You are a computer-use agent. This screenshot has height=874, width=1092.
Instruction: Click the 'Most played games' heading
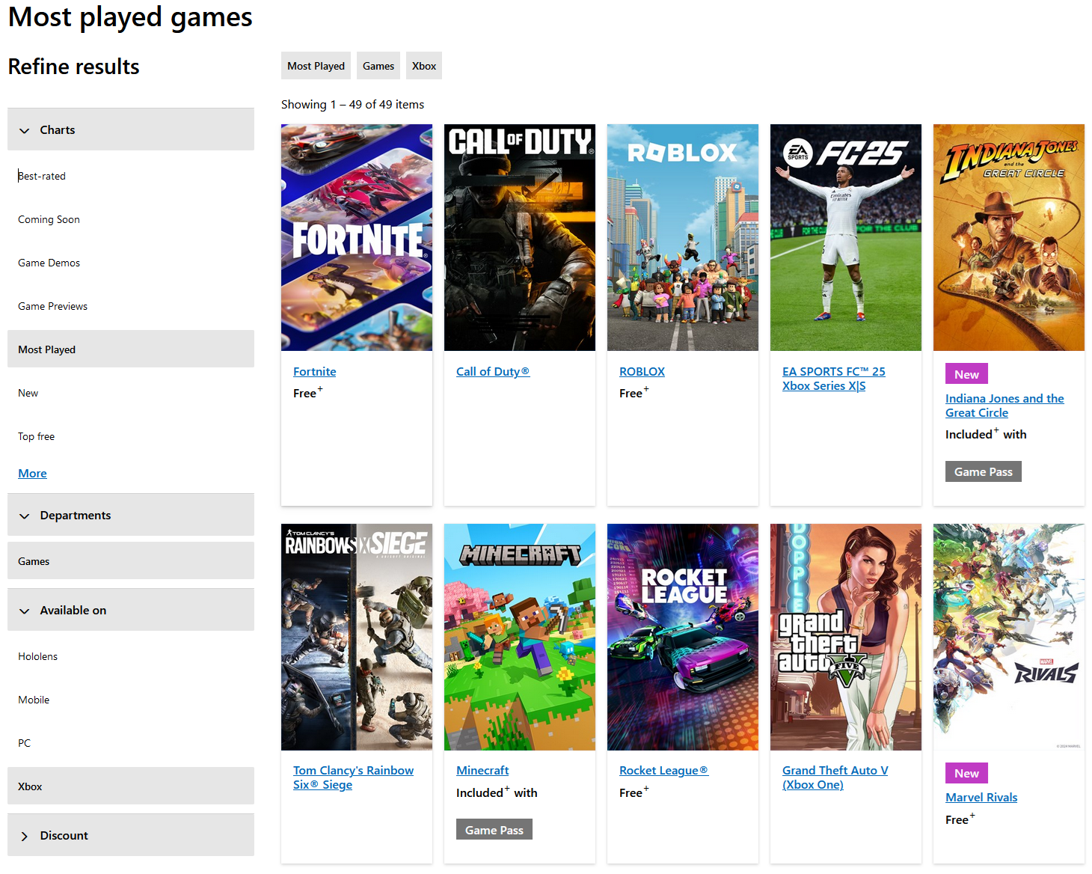(x=130, y=16)
